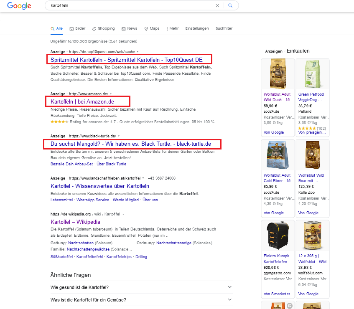Viewport: 354px width, 309px height.
Task: Expand Was ist die Kartoffel für ein Gemüse?
Action: click(141, 300)
